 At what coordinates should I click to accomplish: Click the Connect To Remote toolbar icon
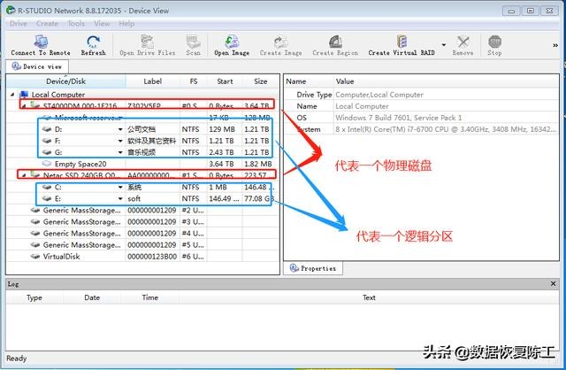[41, 45]
